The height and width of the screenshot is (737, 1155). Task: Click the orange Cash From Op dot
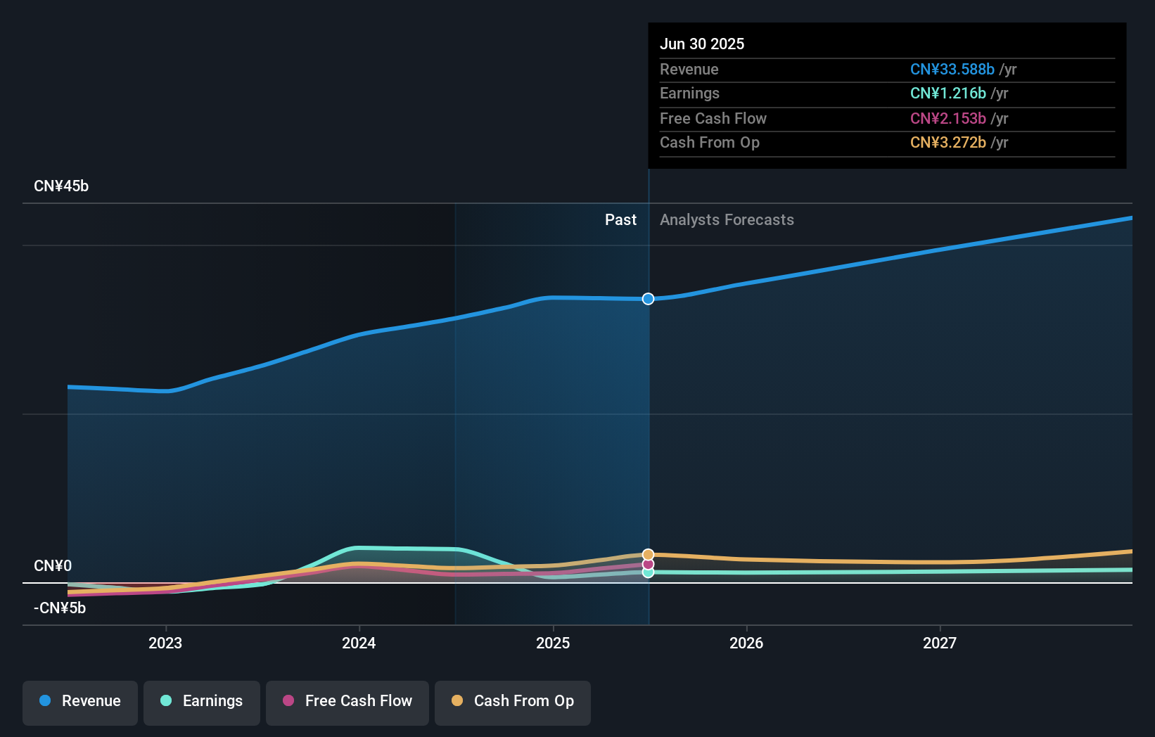point(457,700)
